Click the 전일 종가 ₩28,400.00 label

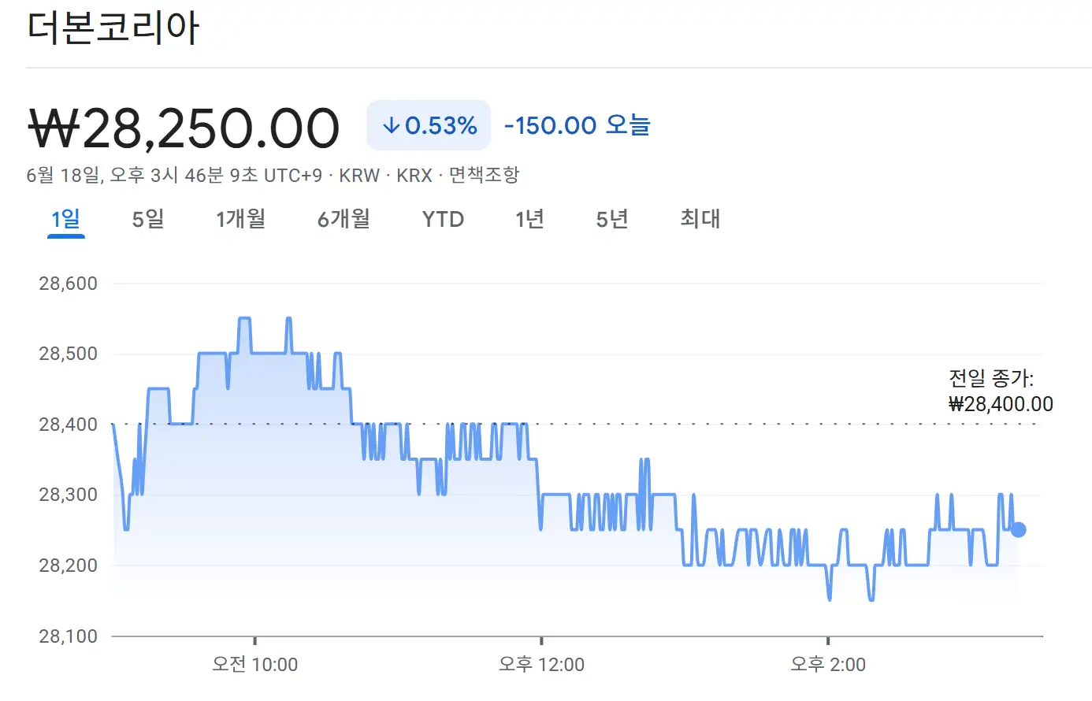1001,391
